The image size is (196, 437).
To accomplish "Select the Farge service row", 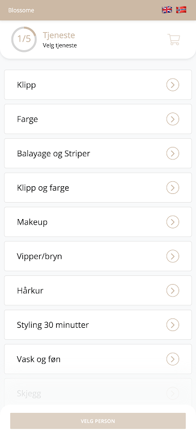I will 98,119.
